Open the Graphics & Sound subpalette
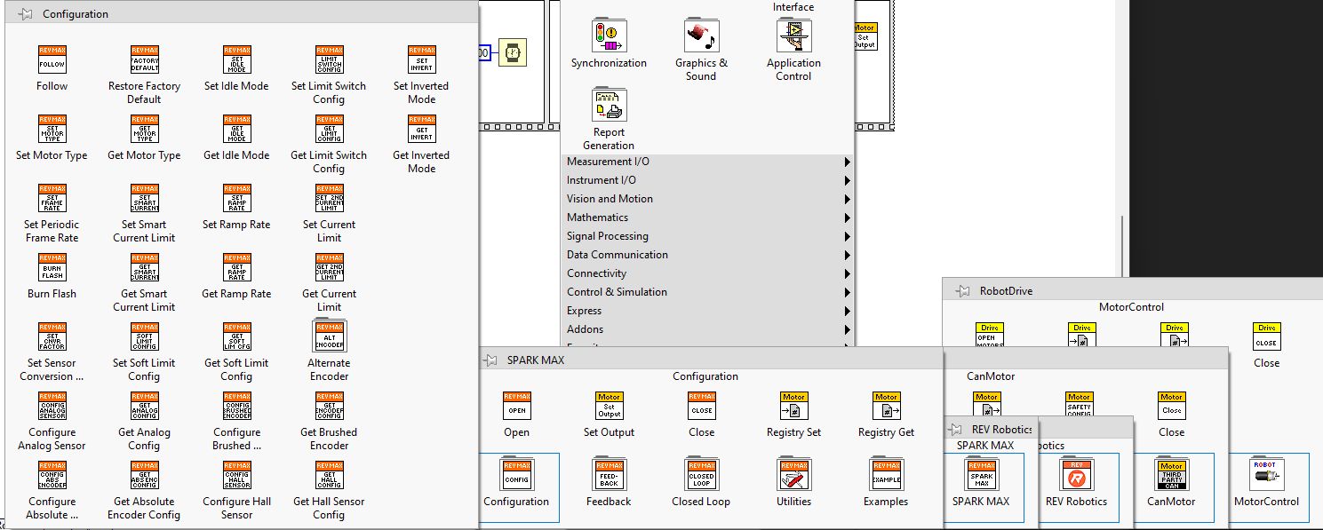The image size is (1323, 530). [701, 36]
